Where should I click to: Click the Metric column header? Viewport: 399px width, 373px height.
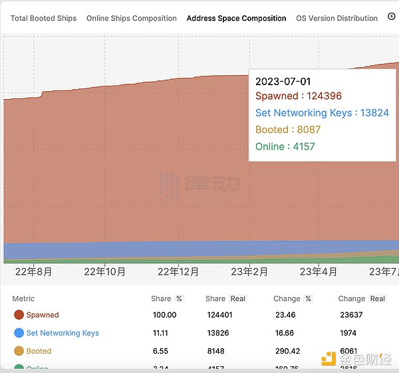(23, 299)
